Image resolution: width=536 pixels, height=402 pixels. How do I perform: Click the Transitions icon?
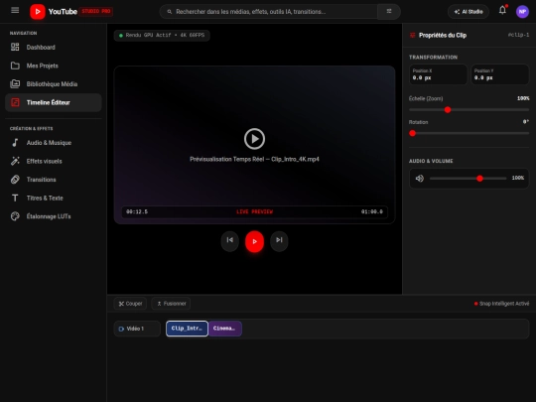coord(15,180)
